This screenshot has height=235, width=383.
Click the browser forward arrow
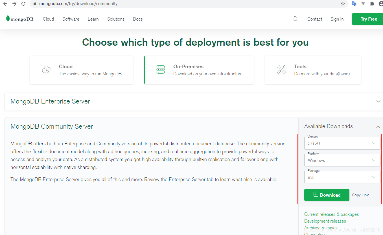pyautogui.click(x=14, y=4)
